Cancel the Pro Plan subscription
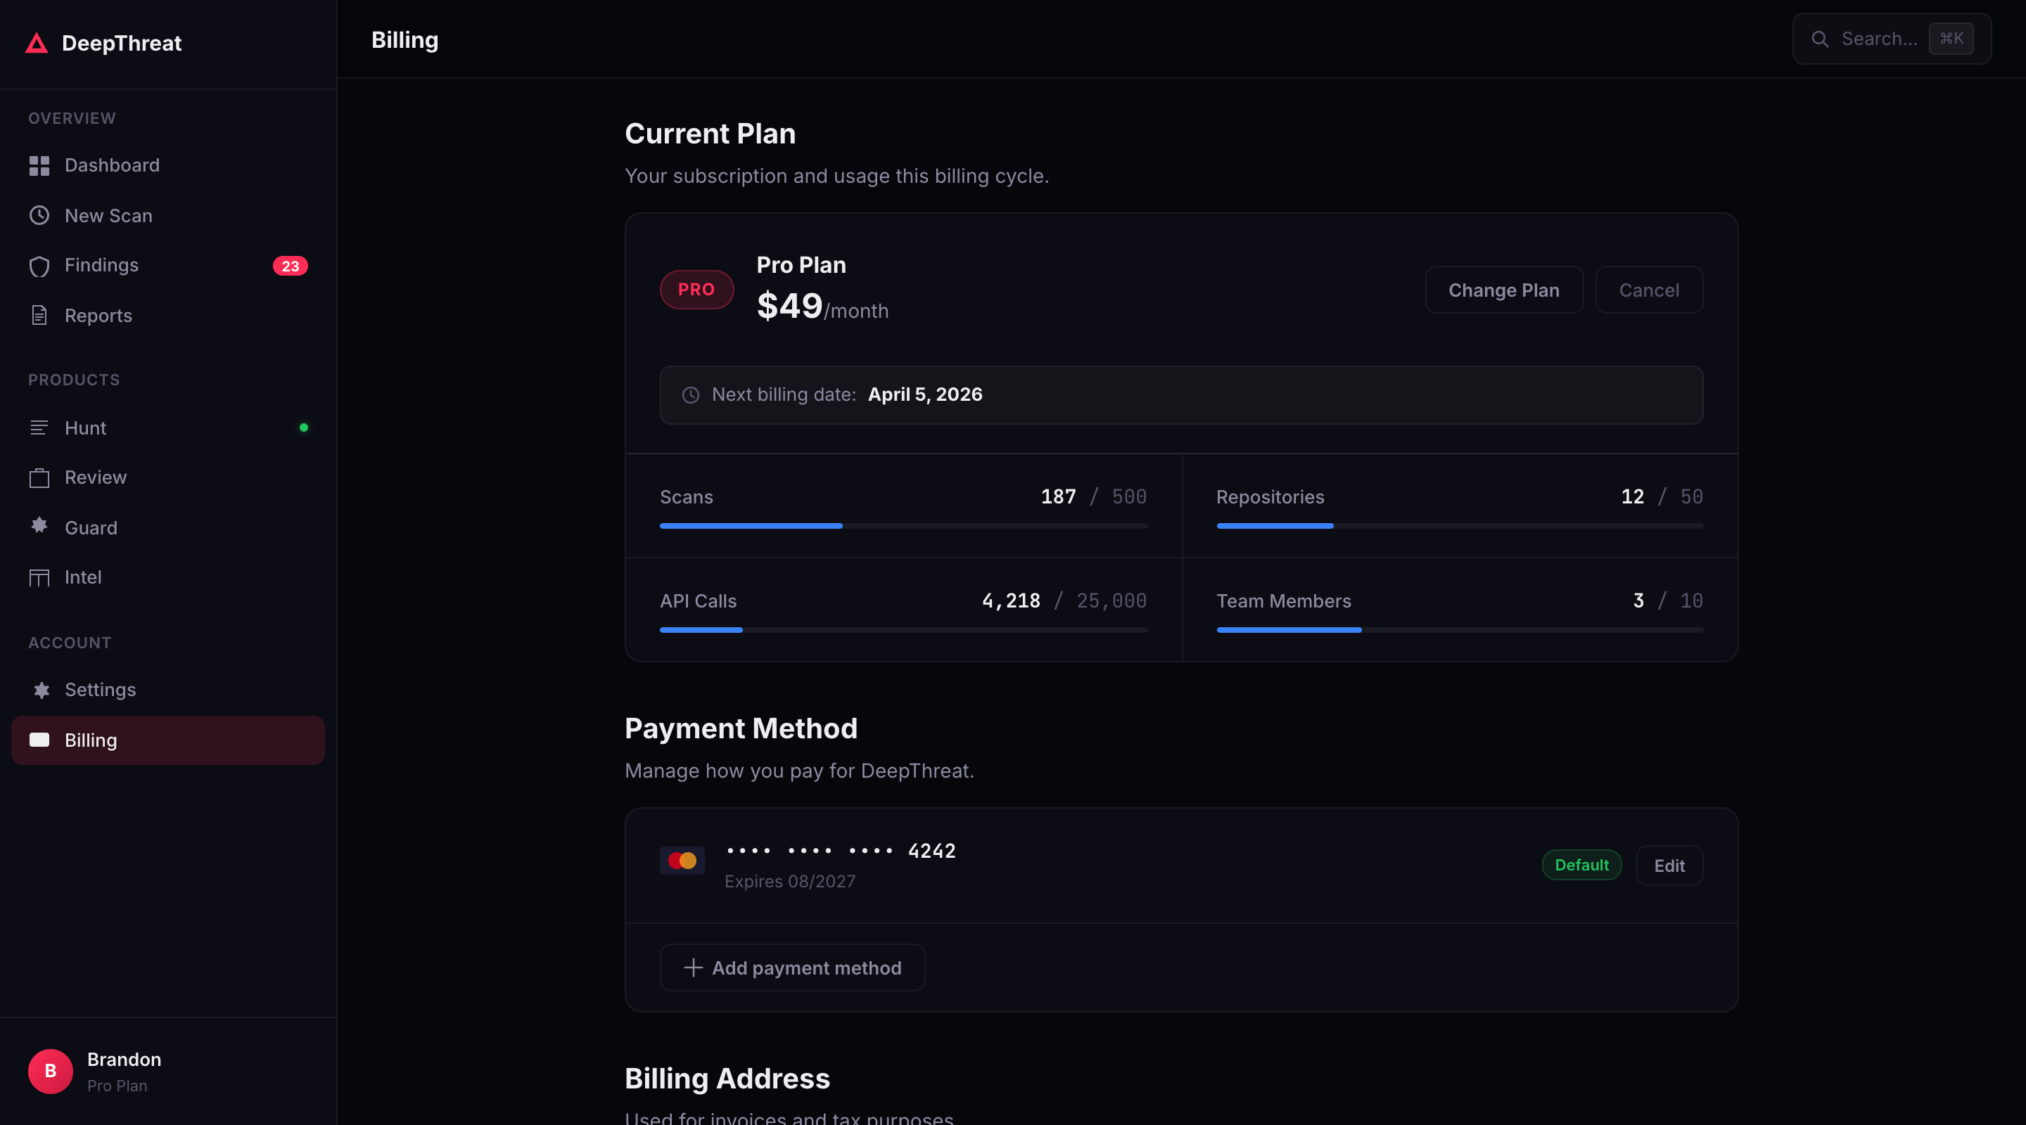The height and width of the screenshot is (1125, 2026). pyautogui.click(x=1648, y=290)
